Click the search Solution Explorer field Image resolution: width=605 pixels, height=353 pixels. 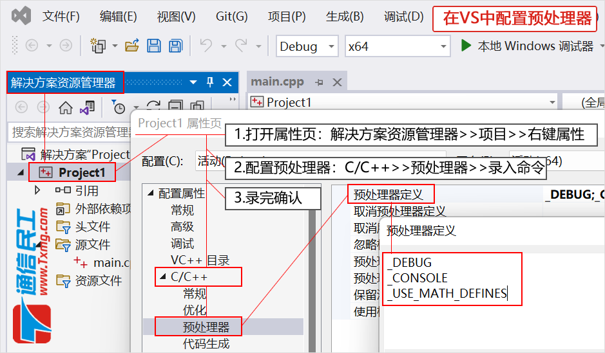tap(70, 132)
